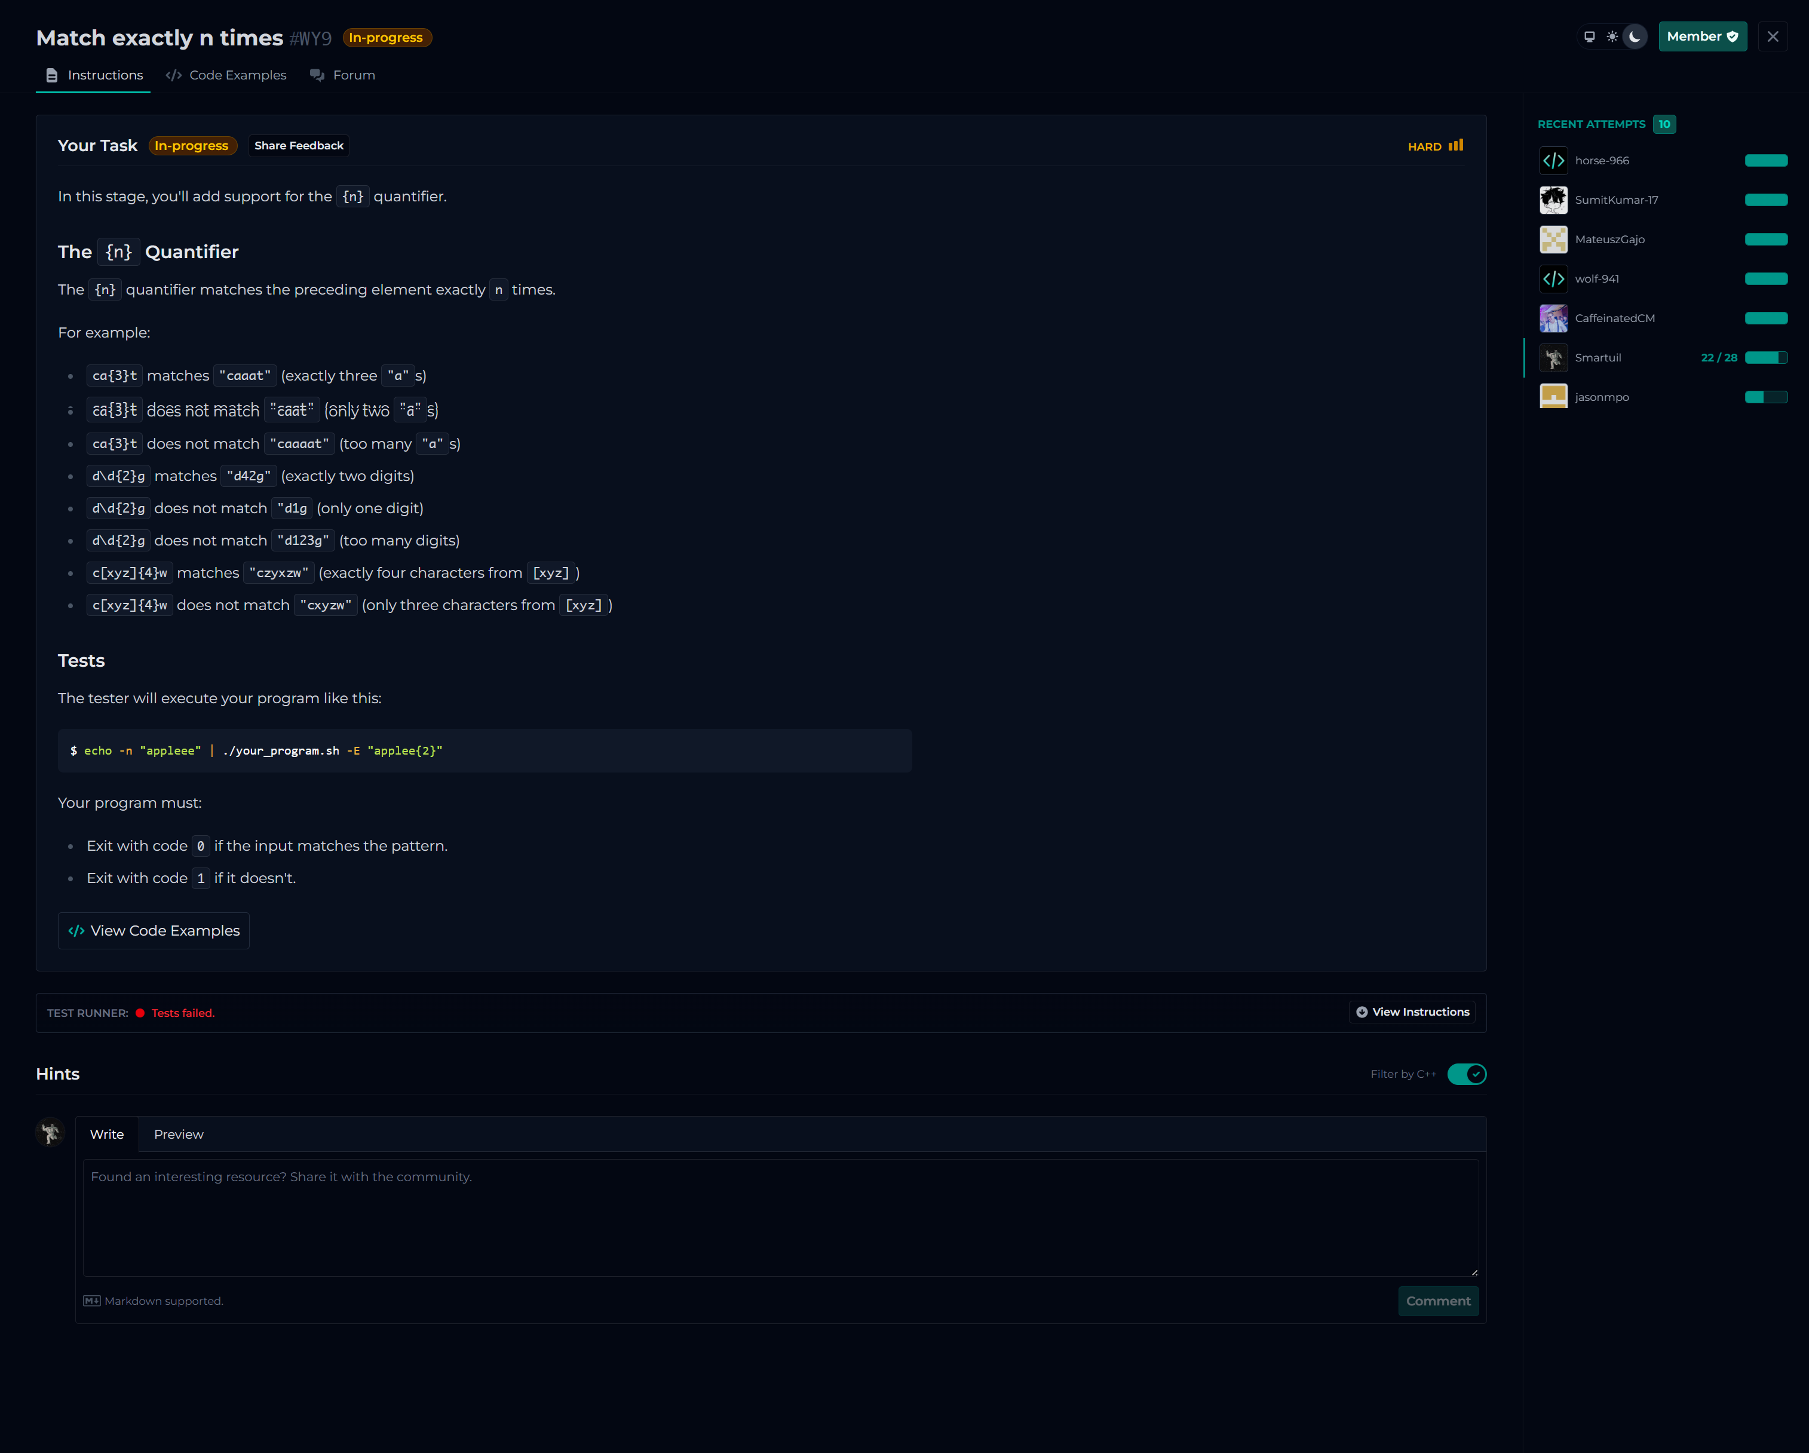
Task: Click the HARD difficulty bars icon
Action: (1456, 145)
